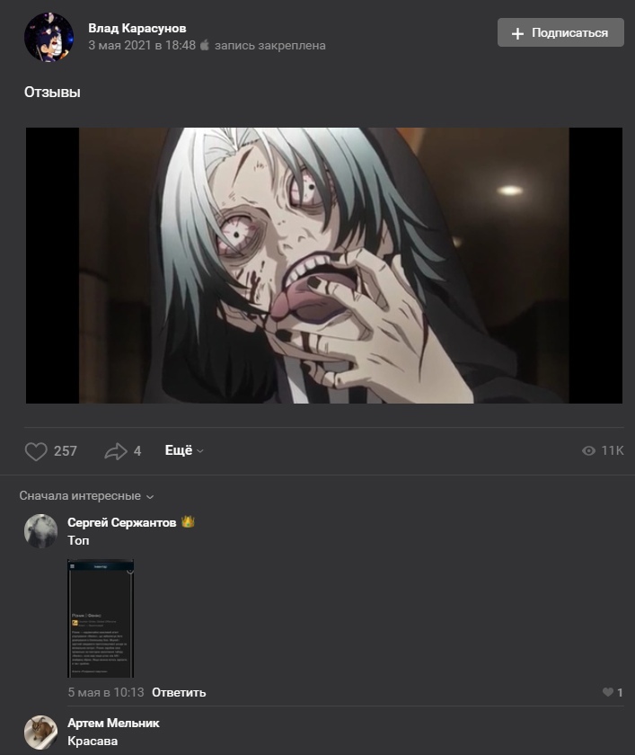The image size is (635, 755).
Task: Open Сергей Сержантов's avatar picture
Action: (x=41, y=530)
